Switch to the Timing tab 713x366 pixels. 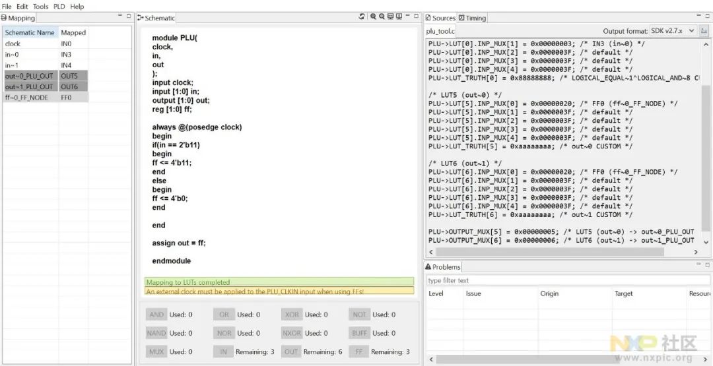pyautogui.click(x=472, y=18)
